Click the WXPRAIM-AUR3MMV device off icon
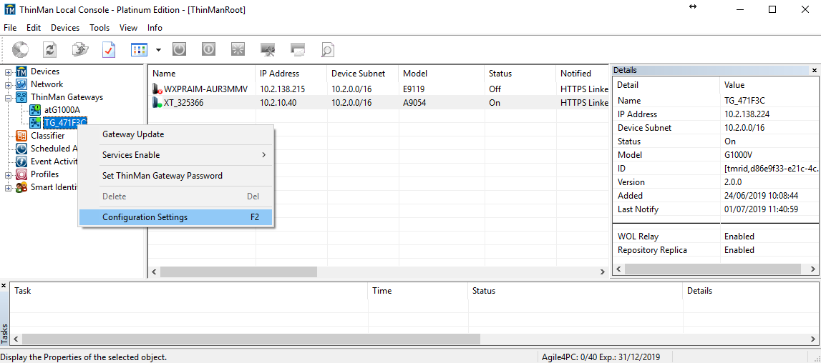The height and width of the screenshot is (363, 821). 157,89
